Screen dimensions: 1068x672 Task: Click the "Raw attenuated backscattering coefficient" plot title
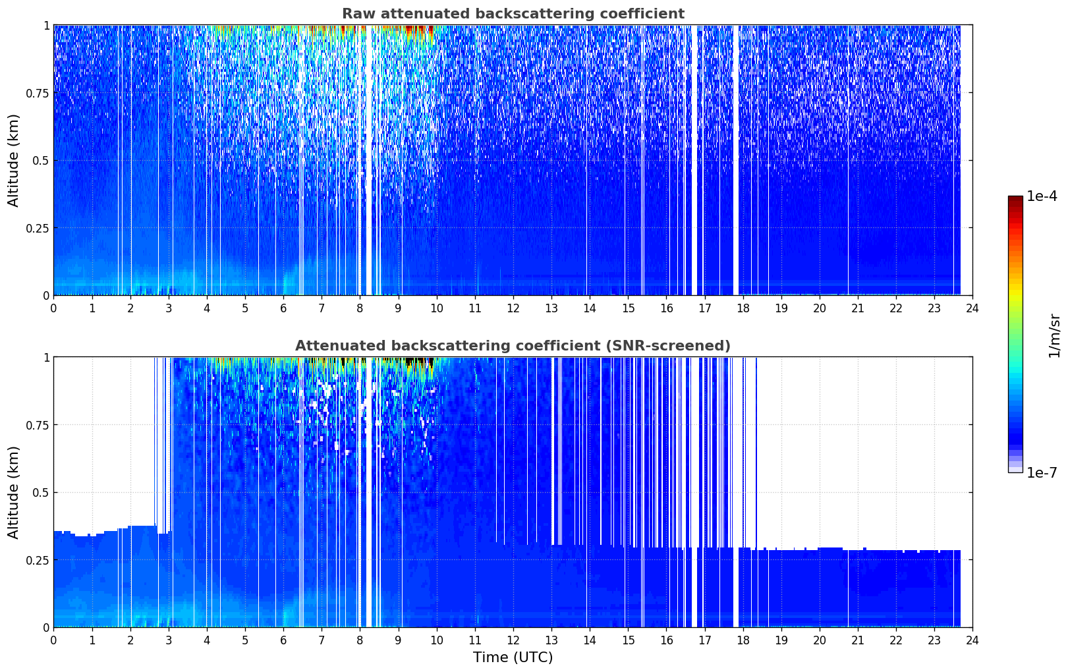click(x=513, y=14)
